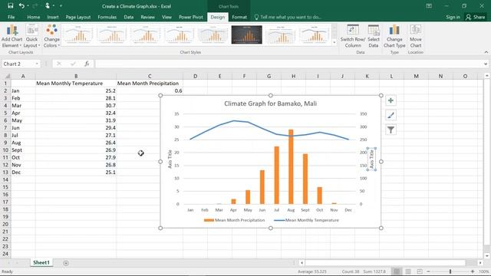
Task: Switch to Page Layout view icon
Action: coord(408,271)
